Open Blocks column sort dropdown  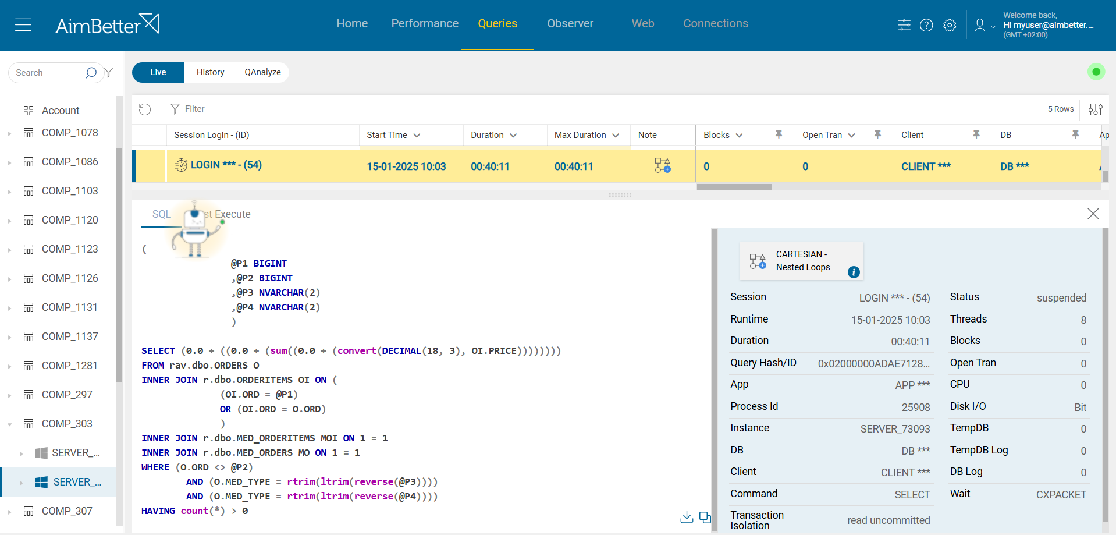(x=739, y=135)
